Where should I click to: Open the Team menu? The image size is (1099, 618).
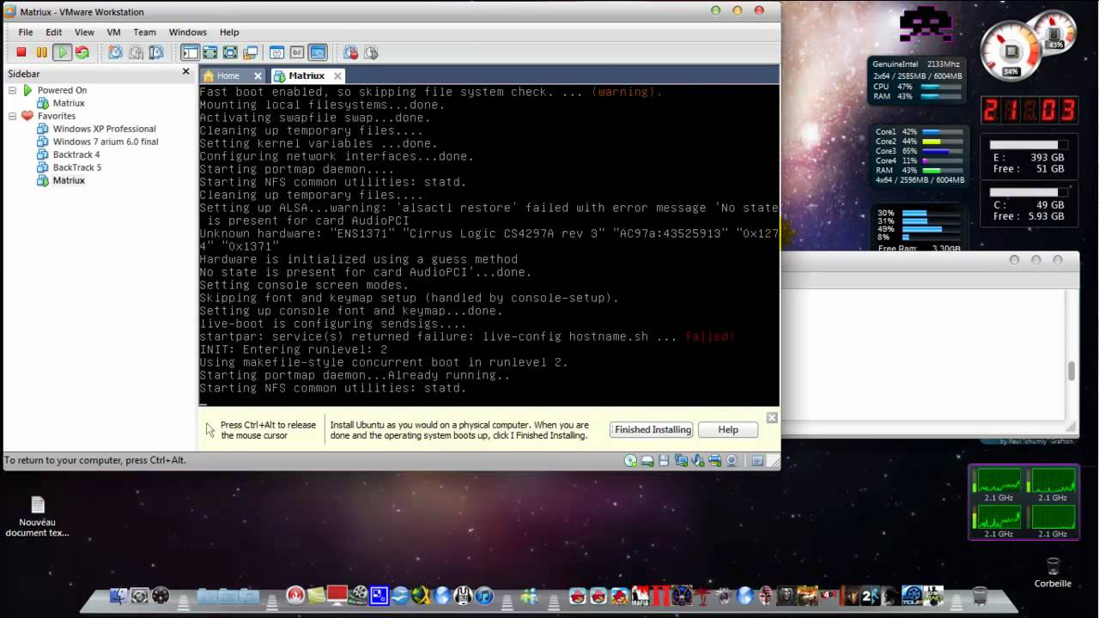[x=144, y=32]
